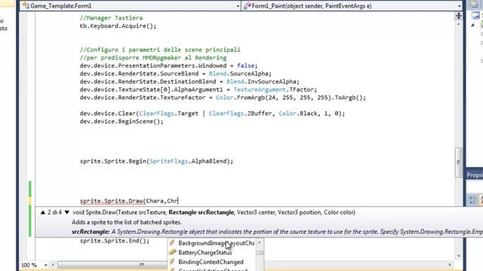Select BindingContextChanged in the IntelliSense list
This screenshot has height=271, width=483.
211,262
